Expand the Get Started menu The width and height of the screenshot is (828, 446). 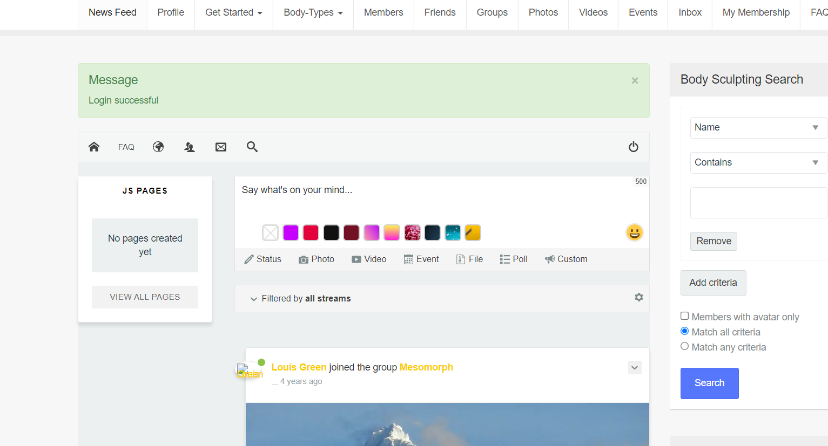(x=234, y=12)
